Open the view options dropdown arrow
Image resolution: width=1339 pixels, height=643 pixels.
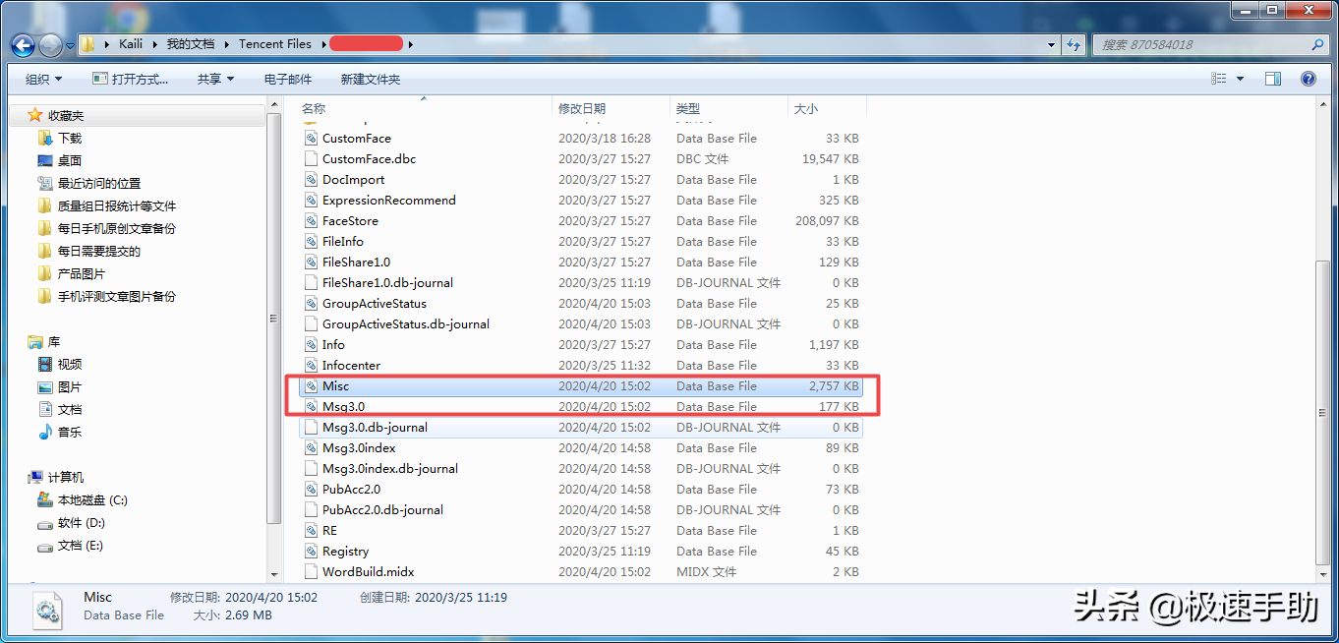click(1240, 79)
